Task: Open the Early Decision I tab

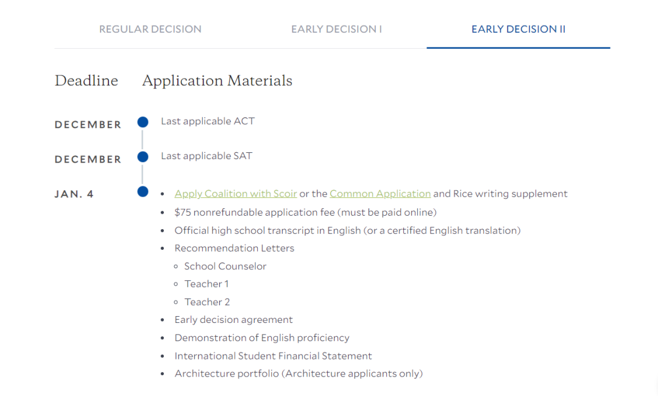Action: click(x=336, y=29)
